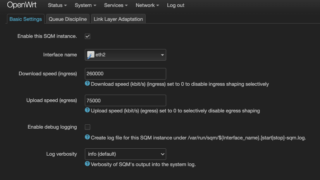The width and height of the screenshot is (320, 180).
Task: Open the Services menu
Action: 116,5
